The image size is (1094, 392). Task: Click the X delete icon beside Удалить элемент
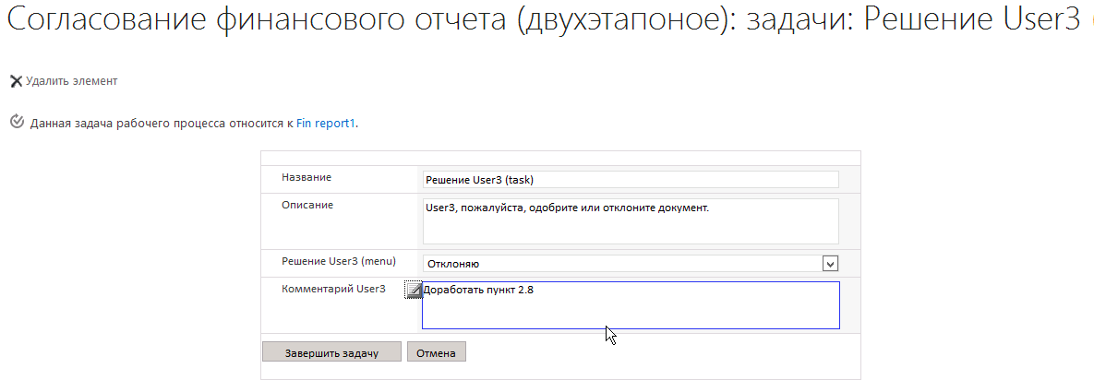16,81
